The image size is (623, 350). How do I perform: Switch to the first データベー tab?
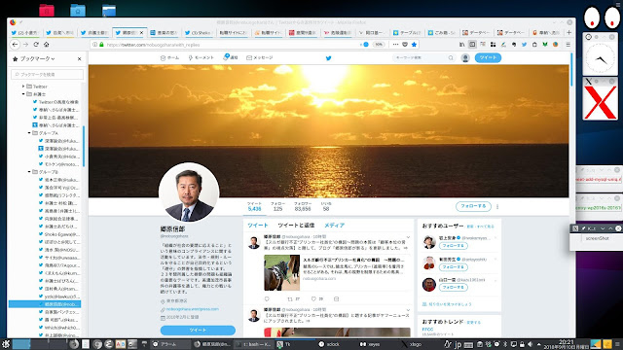point(476,32)
